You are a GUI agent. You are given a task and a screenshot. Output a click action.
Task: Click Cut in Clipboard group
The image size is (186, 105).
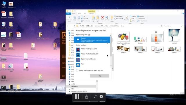pos(83,16)
